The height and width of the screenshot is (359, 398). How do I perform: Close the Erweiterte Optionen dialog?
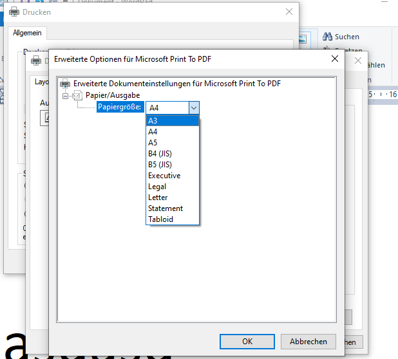[x=335, y=59]
